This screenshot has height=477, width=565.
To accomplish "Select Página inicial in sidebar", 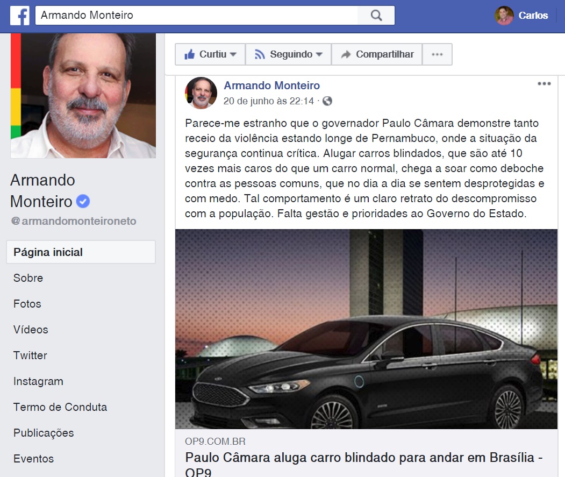I will 81,252.
